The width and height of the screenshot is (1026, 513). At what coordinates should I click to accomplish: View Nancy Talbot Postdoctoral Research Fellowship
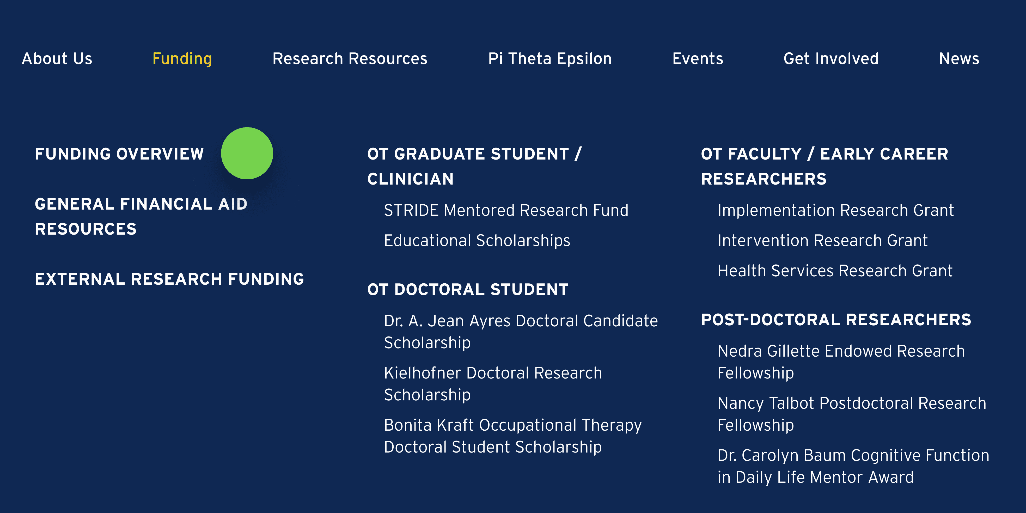(x=852, y=414)
